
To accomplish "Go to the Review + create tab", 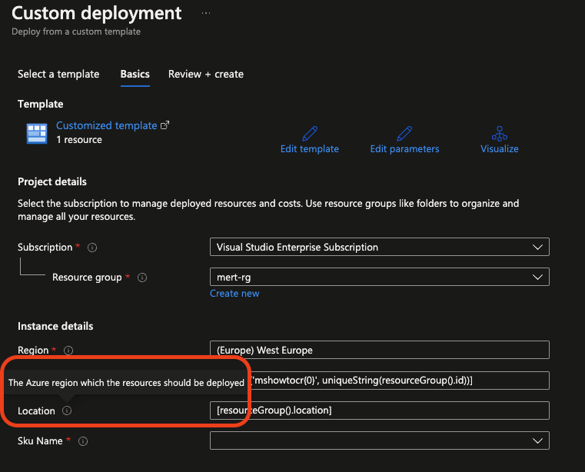I will coord(206,74).
